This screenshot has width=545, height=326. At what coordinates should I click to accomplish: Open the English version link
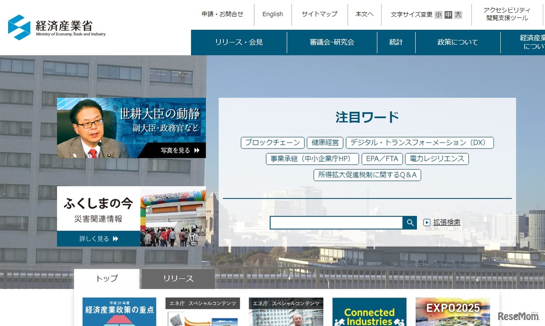(272, 14)
